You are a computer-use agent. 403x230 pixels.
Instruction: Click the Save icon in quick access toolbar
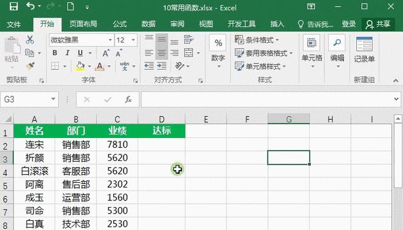click(13, 7)
